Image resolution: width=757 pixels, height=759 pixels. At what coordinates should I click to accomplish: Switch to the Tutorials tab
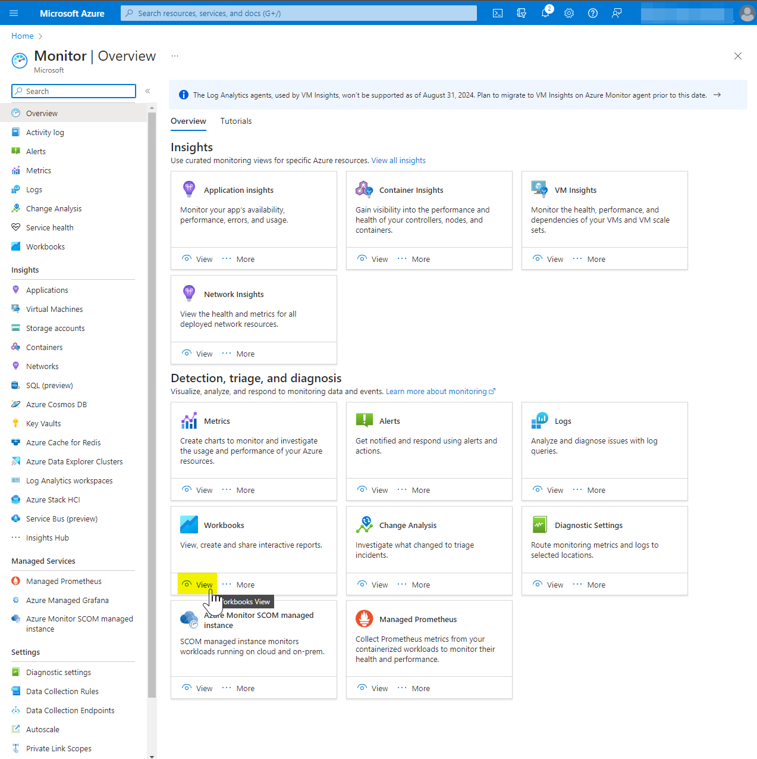(x=236, y=121)
